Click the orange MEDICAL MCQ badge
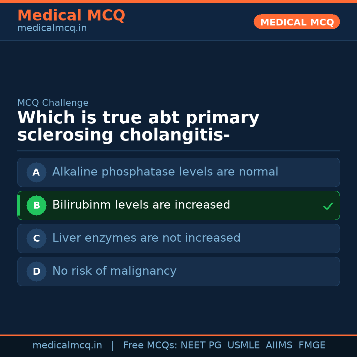 pos(297,22)
